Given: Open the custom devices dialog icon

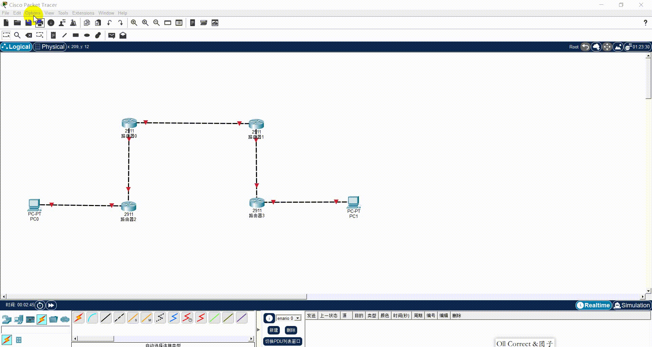Looking at the screenshot, I should [179, 23].
